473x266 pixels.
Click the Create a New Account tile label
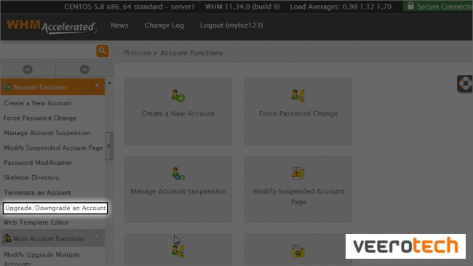click(x=178, y=114)
